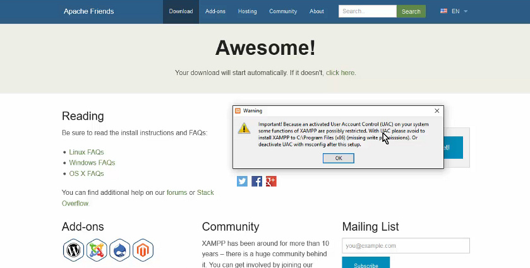This screenshot has height=268, width=530.
Task: Open the Drupal add-on icon
Action: click(119, 250)
